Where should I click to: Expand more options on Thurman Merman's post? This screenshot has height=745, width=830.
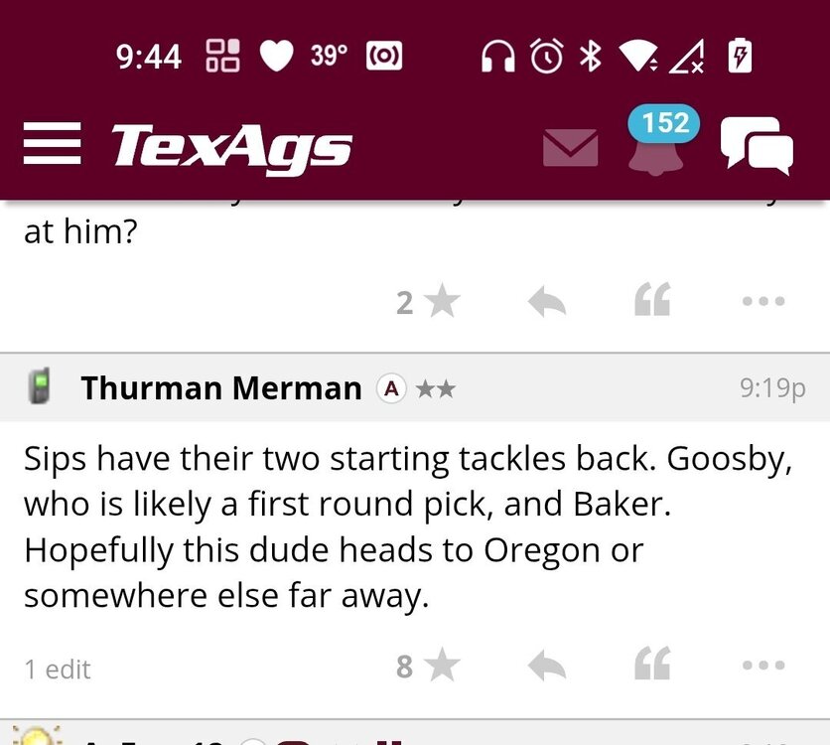click(x=763, y=665)
